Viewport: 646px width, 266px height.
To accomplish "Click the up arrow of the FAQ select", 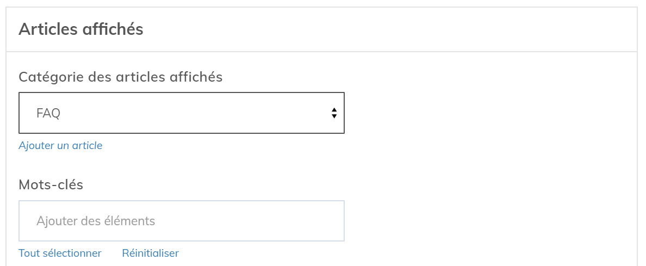I will 334,110.
